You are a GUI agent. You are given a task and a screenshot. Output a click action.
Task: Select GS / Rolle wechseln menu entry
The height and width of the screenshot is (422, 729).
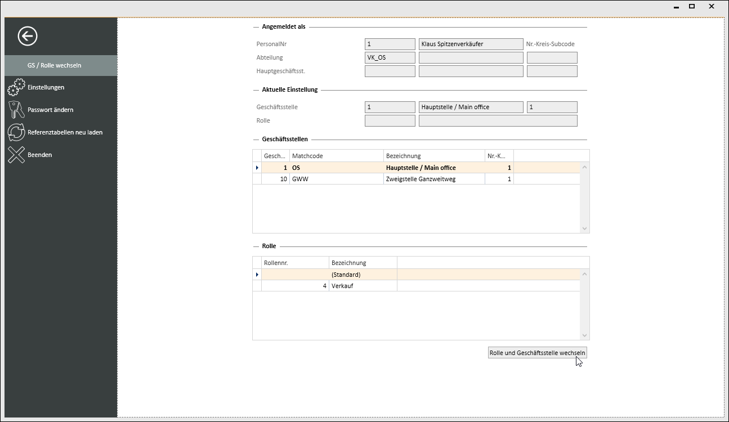61,65
